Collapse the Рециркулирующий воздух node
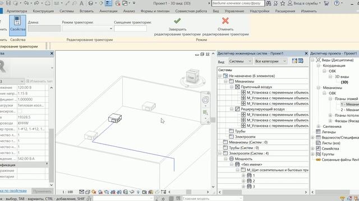The height and width of the screenshot is (201, 359). point(232,109)
